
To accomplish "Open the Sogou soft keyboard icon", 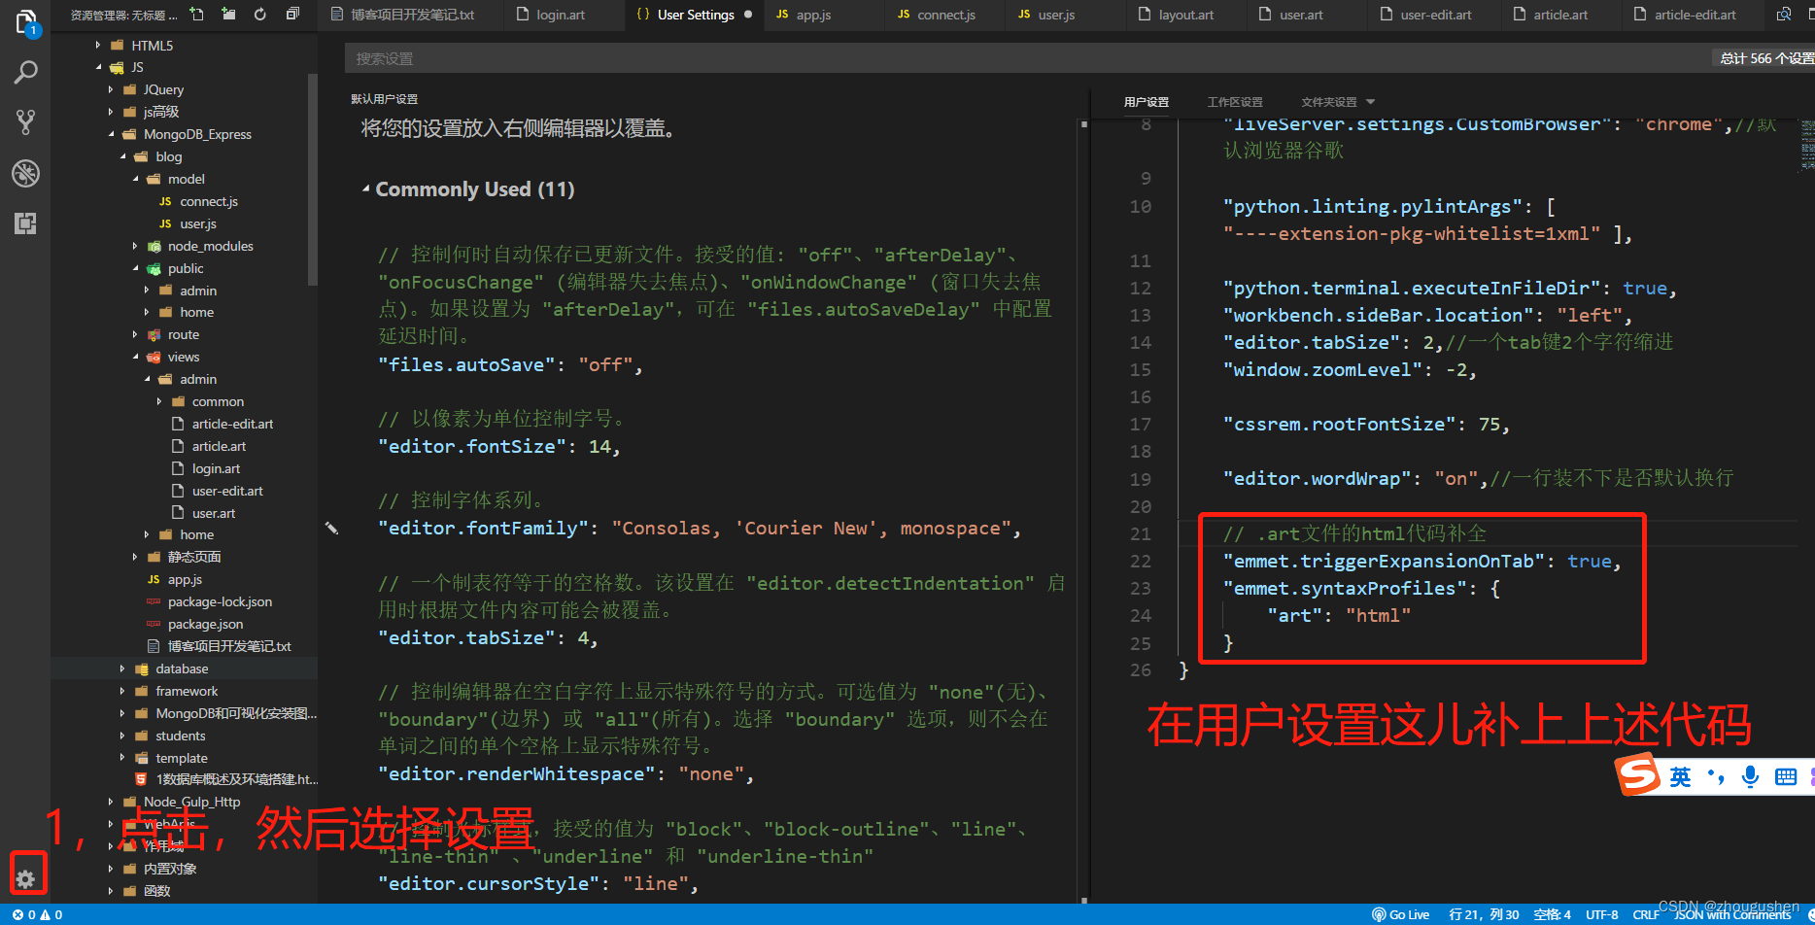I will click(x=1786, y=775).
